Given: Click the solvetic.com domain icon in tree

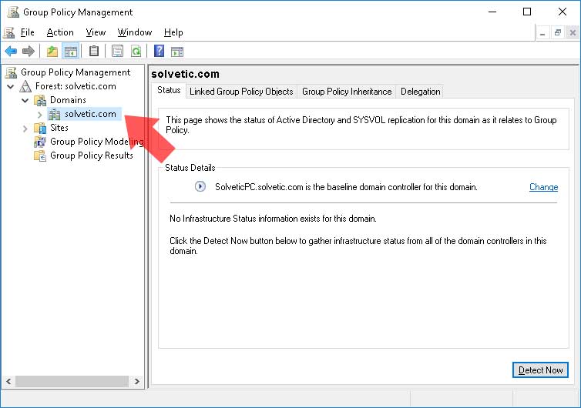Looking at the screenshot, I should [x=55, y=114].
